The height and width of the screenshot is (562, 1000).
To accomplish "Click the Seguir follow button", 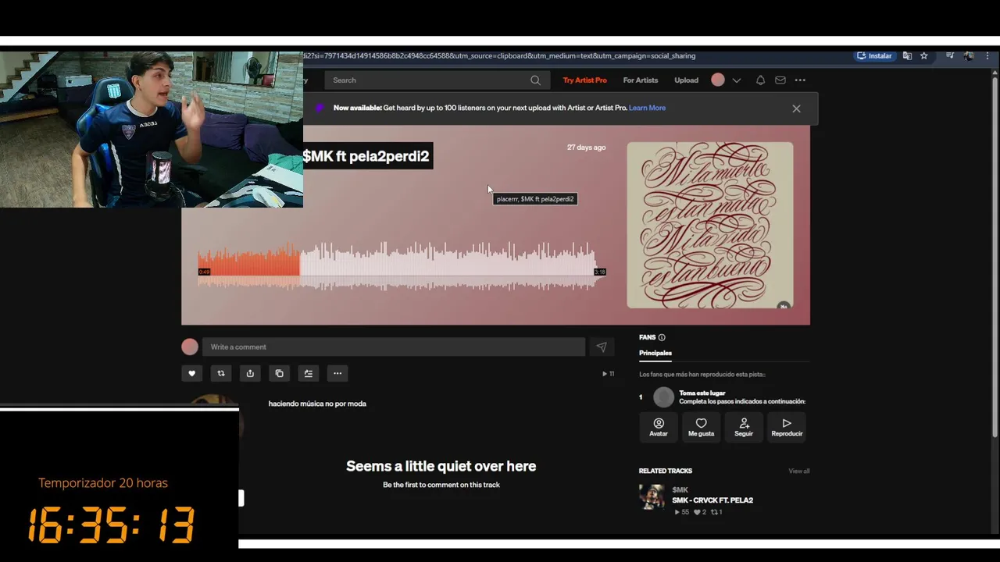I will click(x=744, y=427).
